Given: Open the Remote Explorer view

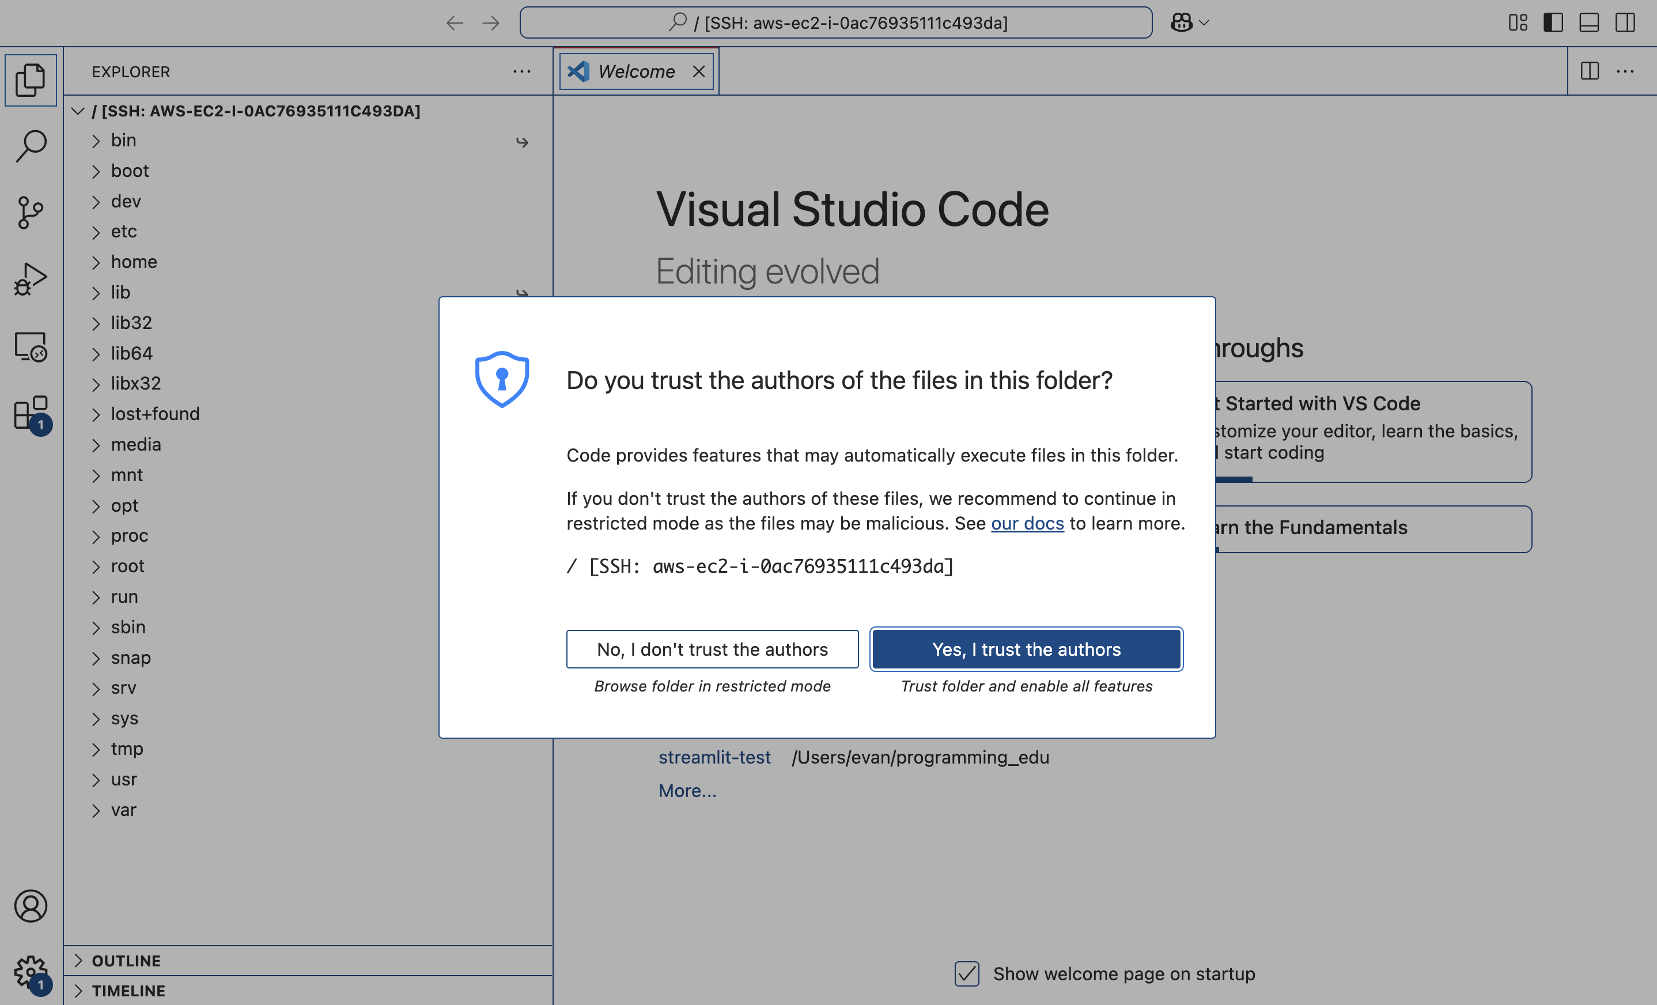Looking at the screenshot, I should pos(31,346).
